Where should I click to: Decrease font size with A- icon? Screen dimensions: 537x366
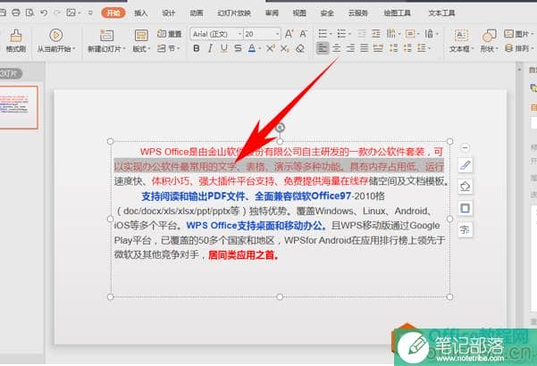(x=304, y=34)
